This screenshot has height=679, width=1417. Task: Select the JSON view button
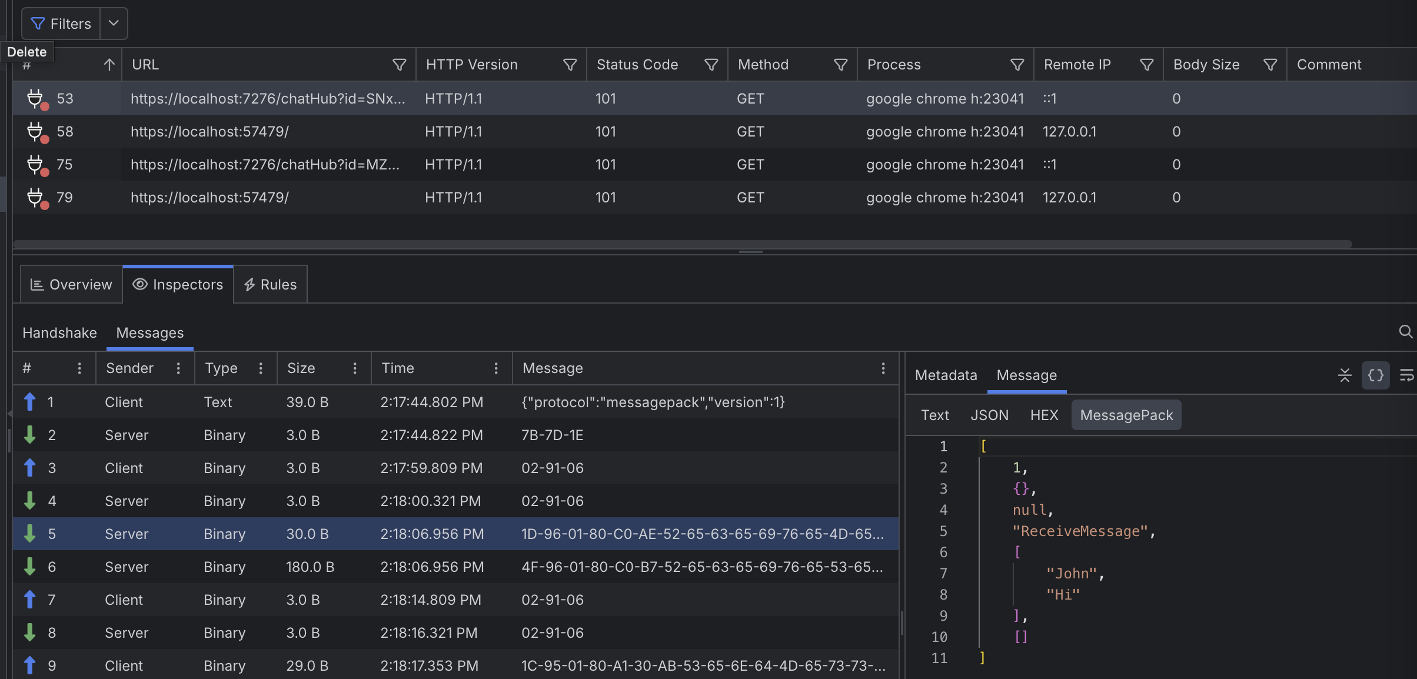pos(989,415)
